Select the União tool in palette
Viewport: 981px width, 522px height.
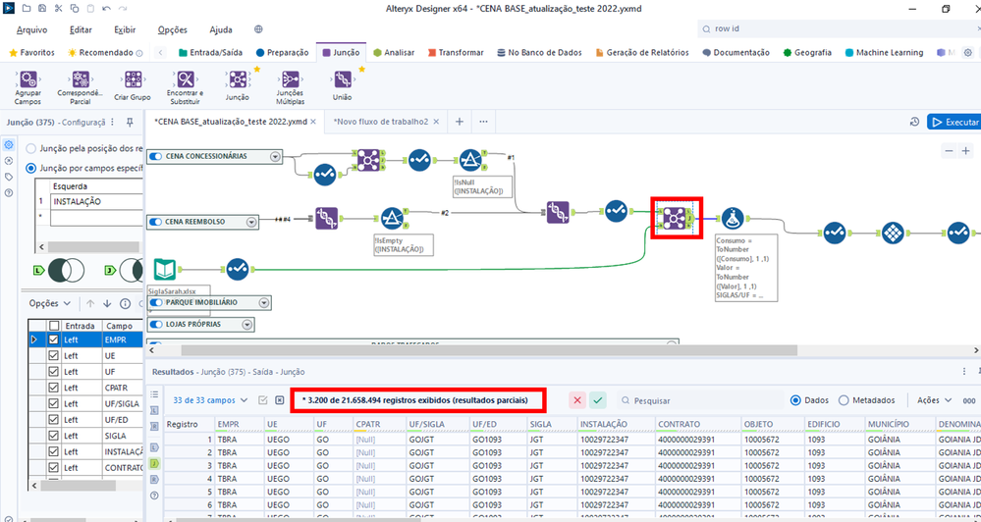[x=343, y=85]
